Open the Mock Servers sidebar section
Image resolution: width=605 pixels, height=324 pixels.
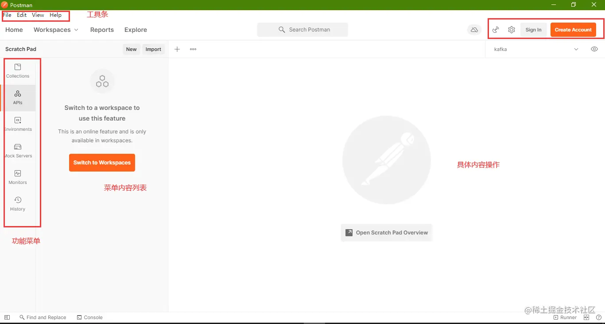[18, 151]
